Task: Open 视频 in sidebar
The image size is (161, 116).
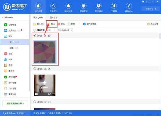Action: coord(8,65)
